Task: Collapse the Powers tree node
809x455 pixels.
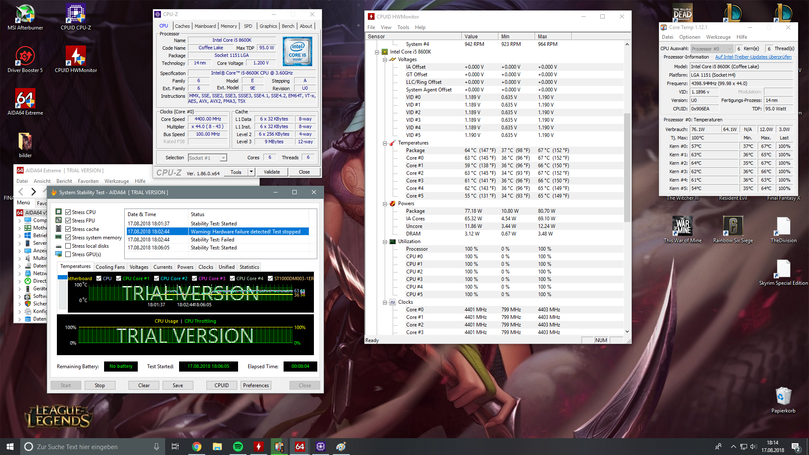Action: [x=385, y=204]
